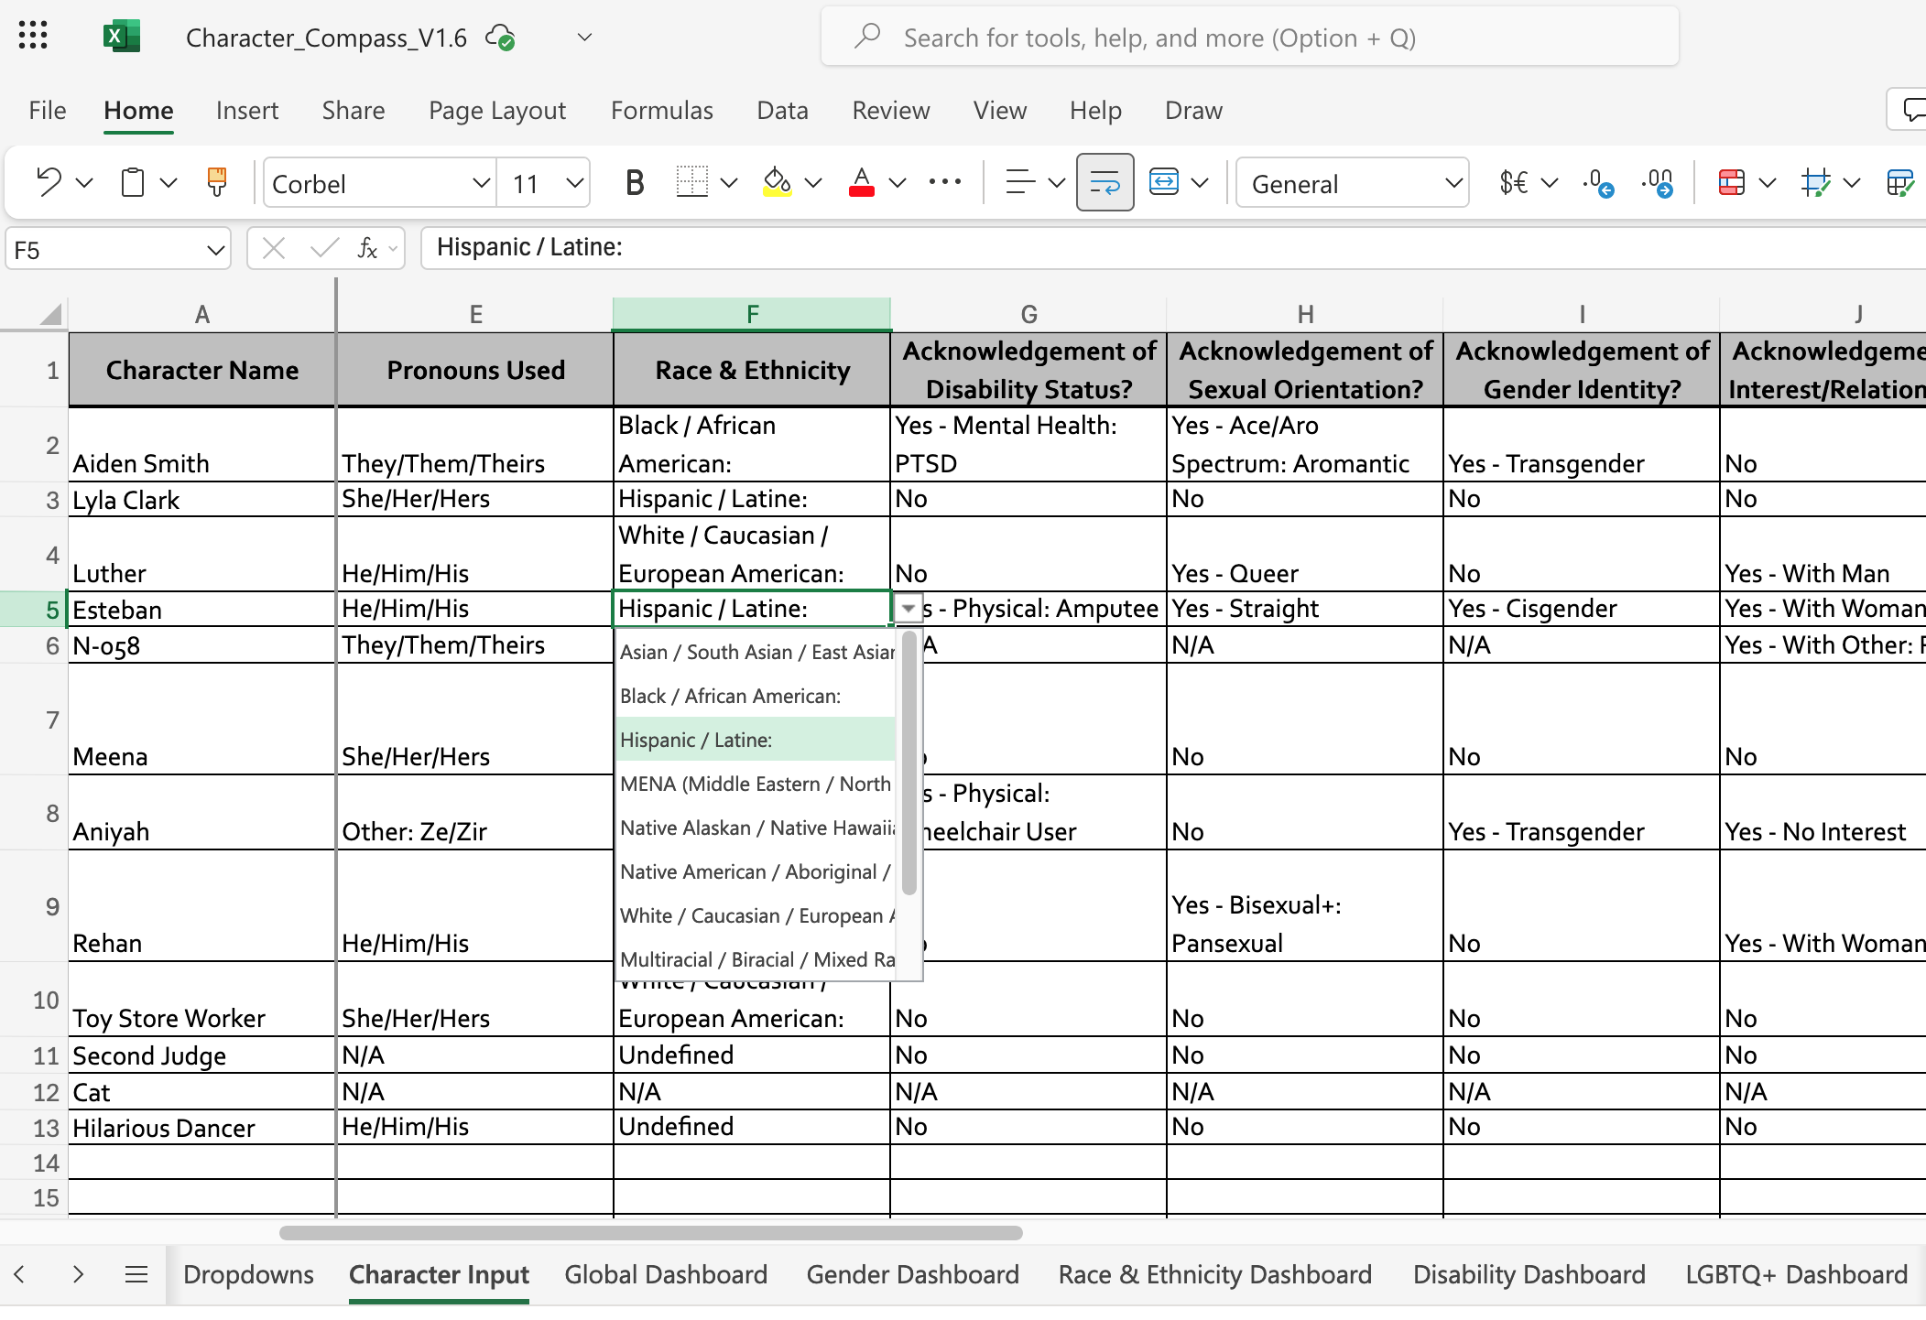Click Format as Table icon
The width and height of the screenshot is (1926, 1320).
tap(1900, 182)
